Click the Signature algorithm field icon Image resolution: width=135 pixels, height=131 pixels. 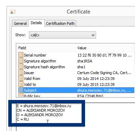[x=21, y=61]
